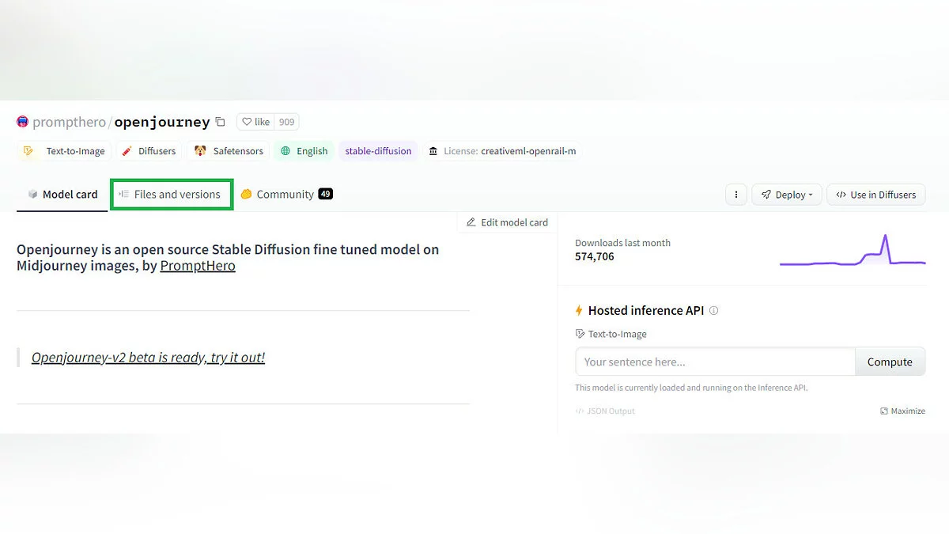The image size is (949, 534).
Task: Expand the Deploy dropdown
Action: 787,195
